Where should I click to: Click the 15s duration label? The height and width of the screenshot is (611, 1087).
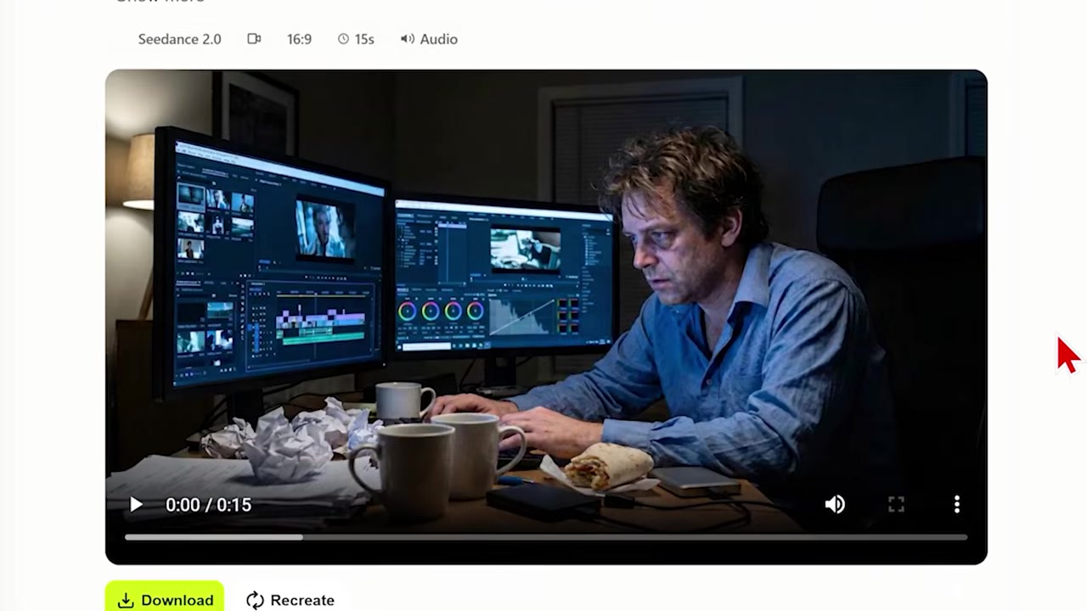point(364,39)
